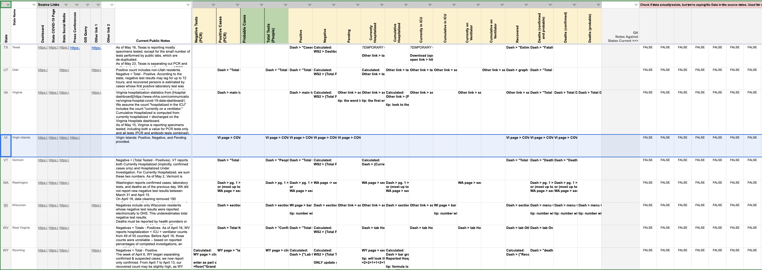Open Utah Dashboard https link

pos(43,70)
